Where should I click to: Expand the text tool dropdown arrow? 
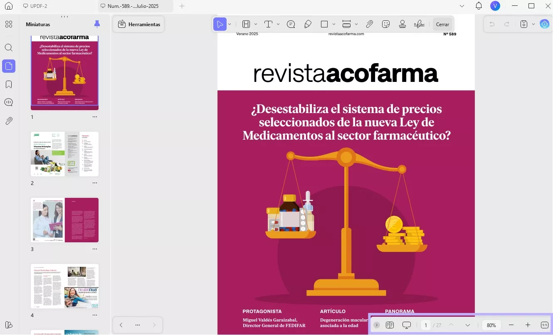click(278, 24)
